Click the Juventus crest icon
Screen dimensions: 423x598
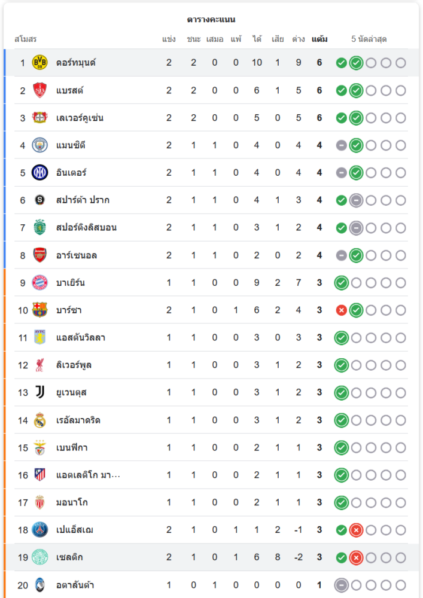(39, 393)
